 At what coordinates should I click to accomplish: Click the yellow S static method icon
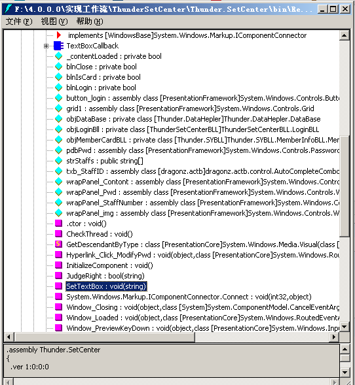pyautogui.click(x=58, y=244)
